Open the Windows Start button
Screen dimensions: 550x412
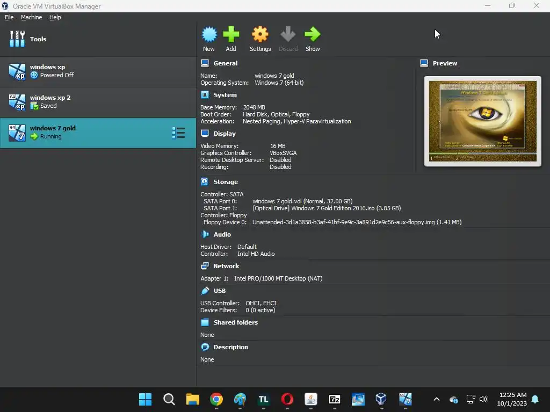coord(145,399)
